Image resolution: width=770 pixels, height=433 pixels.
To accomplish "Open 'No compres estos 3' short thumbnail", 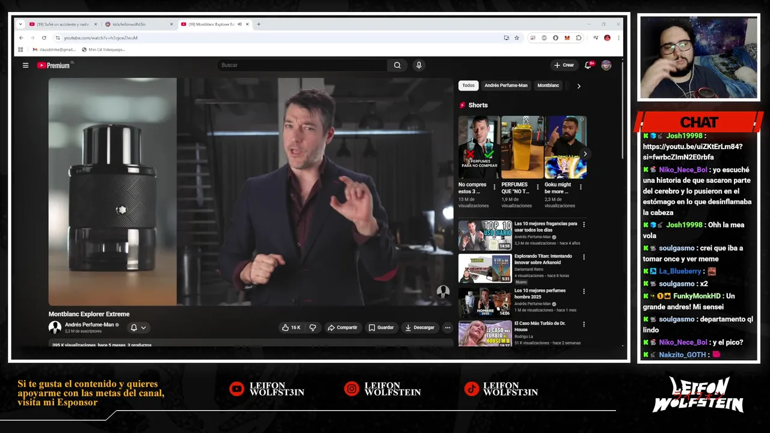I will pyautogui.click(x=479, y=147).
